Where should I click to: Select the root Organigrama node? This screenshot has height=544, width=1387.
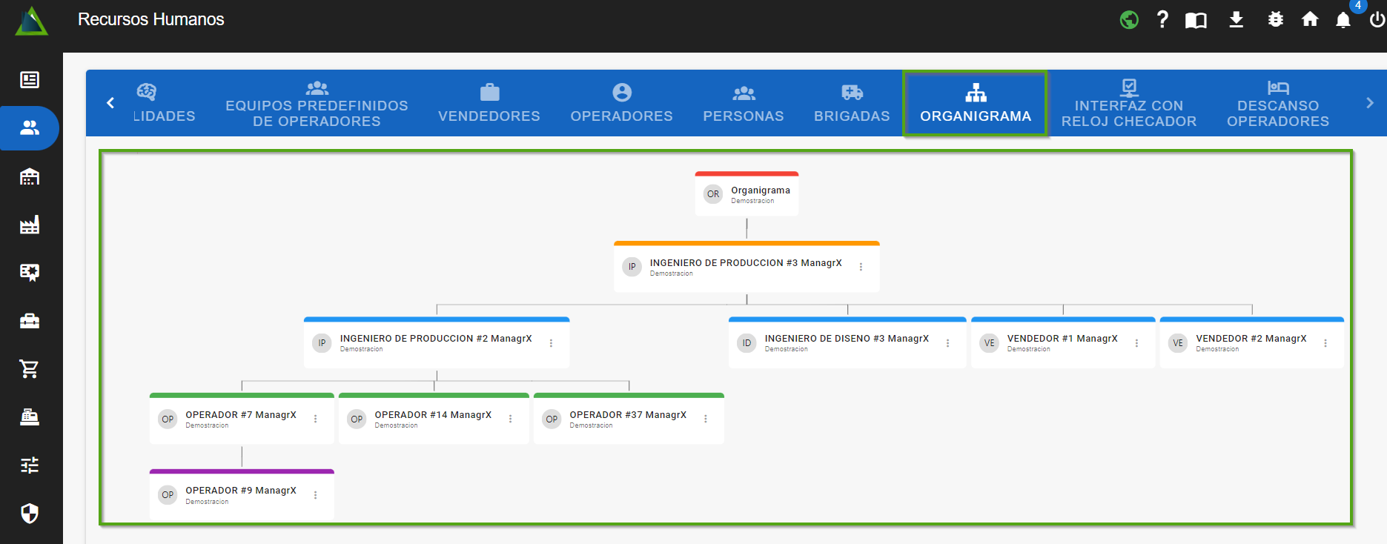click(747, 194)
